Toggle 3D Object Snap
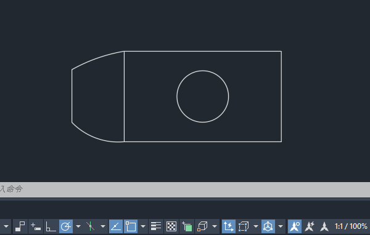Viewport: 370px width, 235px height. tap(202, 226)
